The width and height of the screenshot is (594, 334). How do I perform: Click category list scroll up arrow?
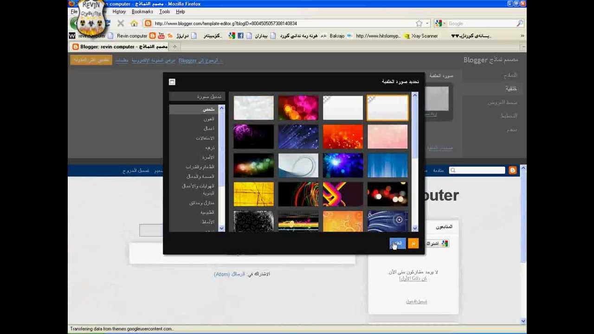(221, 108)
